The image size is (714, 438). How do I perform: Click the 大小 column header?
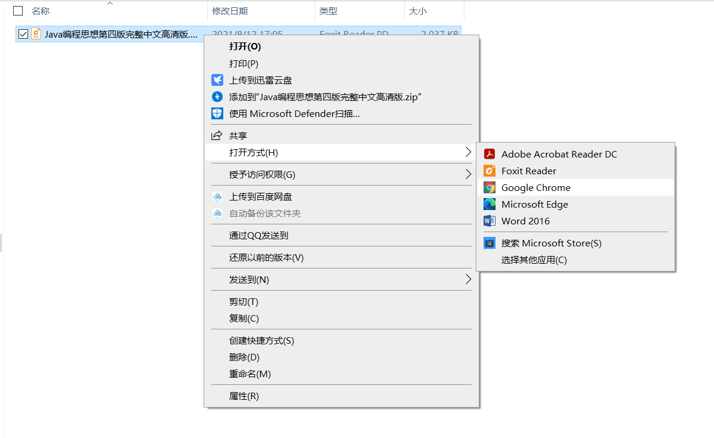click(x=417, y=11)
